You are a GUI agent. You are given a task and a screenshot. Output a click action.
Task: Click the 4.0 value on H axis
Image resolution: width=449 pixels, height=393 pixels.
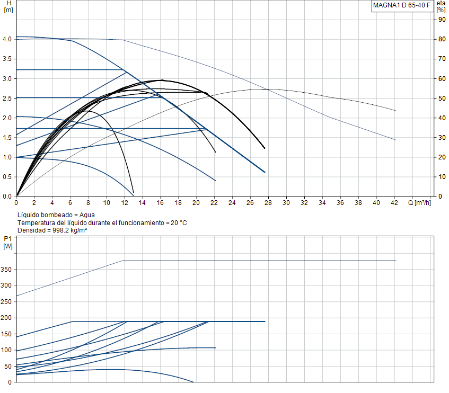click(7, 39)
